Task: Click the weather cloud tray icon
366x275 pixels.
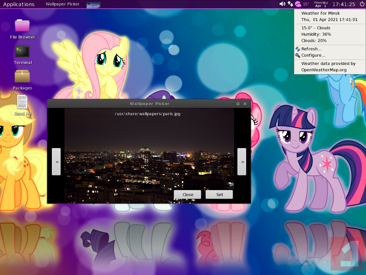Action: pos(298,4)
